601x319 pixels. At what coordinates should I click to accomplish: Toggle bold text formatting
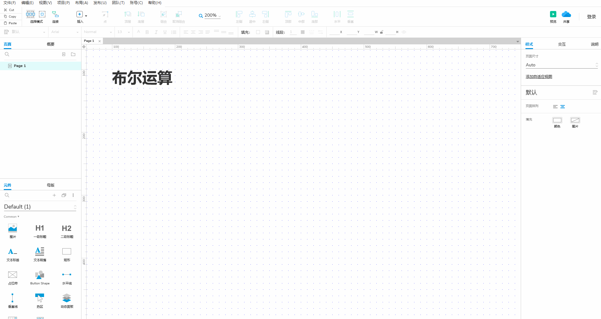(x=147, y=32)
